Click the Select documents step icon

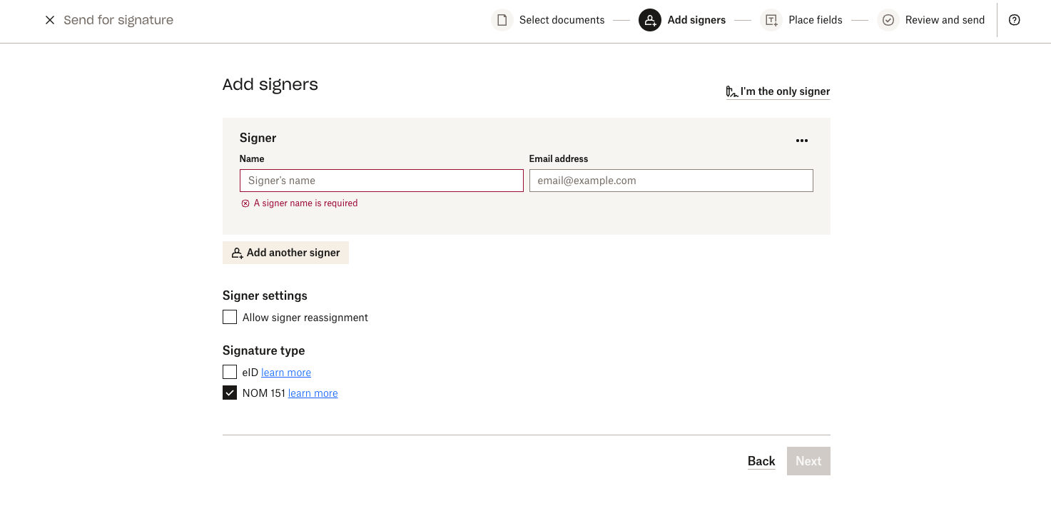tap(502, 20)
